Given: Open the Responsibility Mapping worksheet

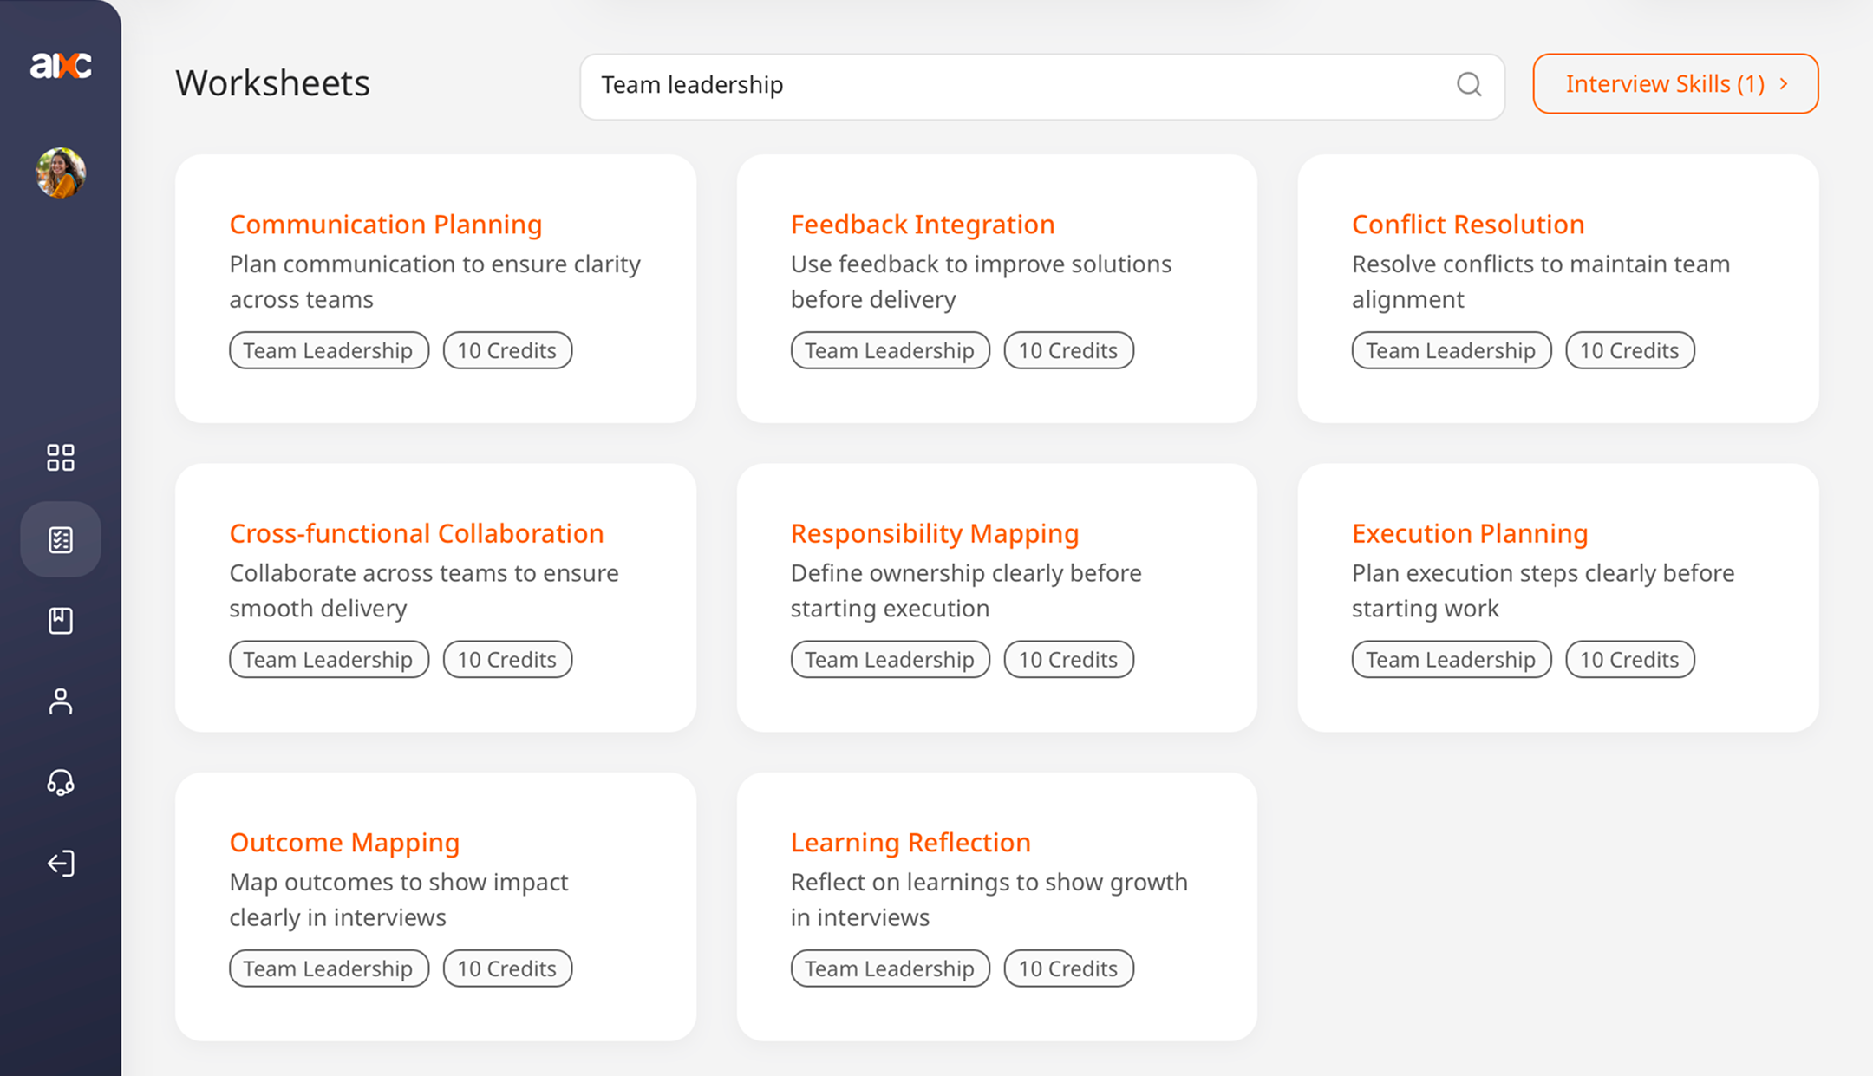Looking at the screenshot, I should 934,533.
